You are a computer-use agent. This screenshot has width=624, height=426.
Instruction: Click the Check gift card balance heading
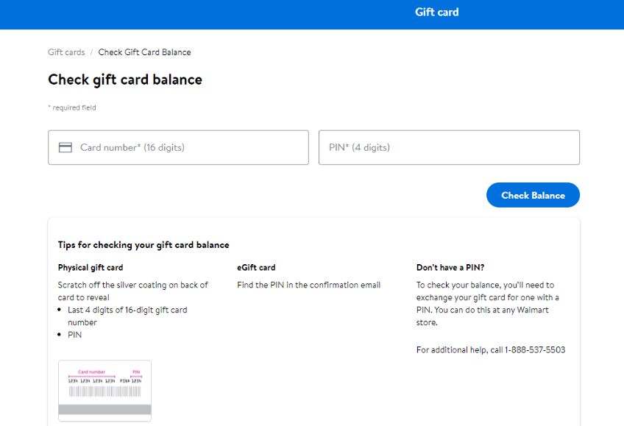125,79
